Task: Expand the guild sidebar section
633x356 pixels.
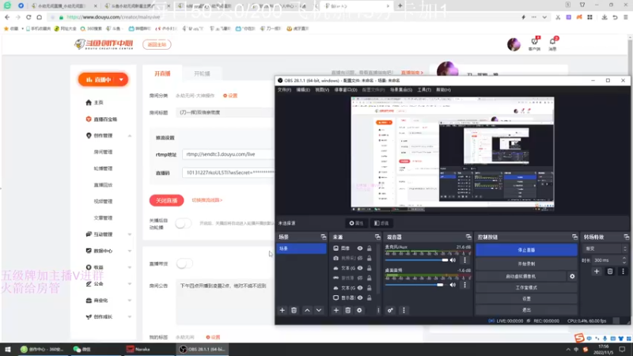Action: tap(130, 284)
